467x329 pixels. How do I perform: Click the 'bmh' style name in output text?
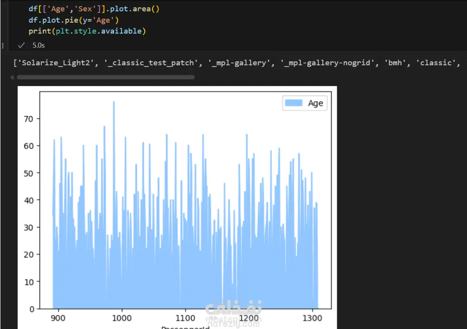395,63
